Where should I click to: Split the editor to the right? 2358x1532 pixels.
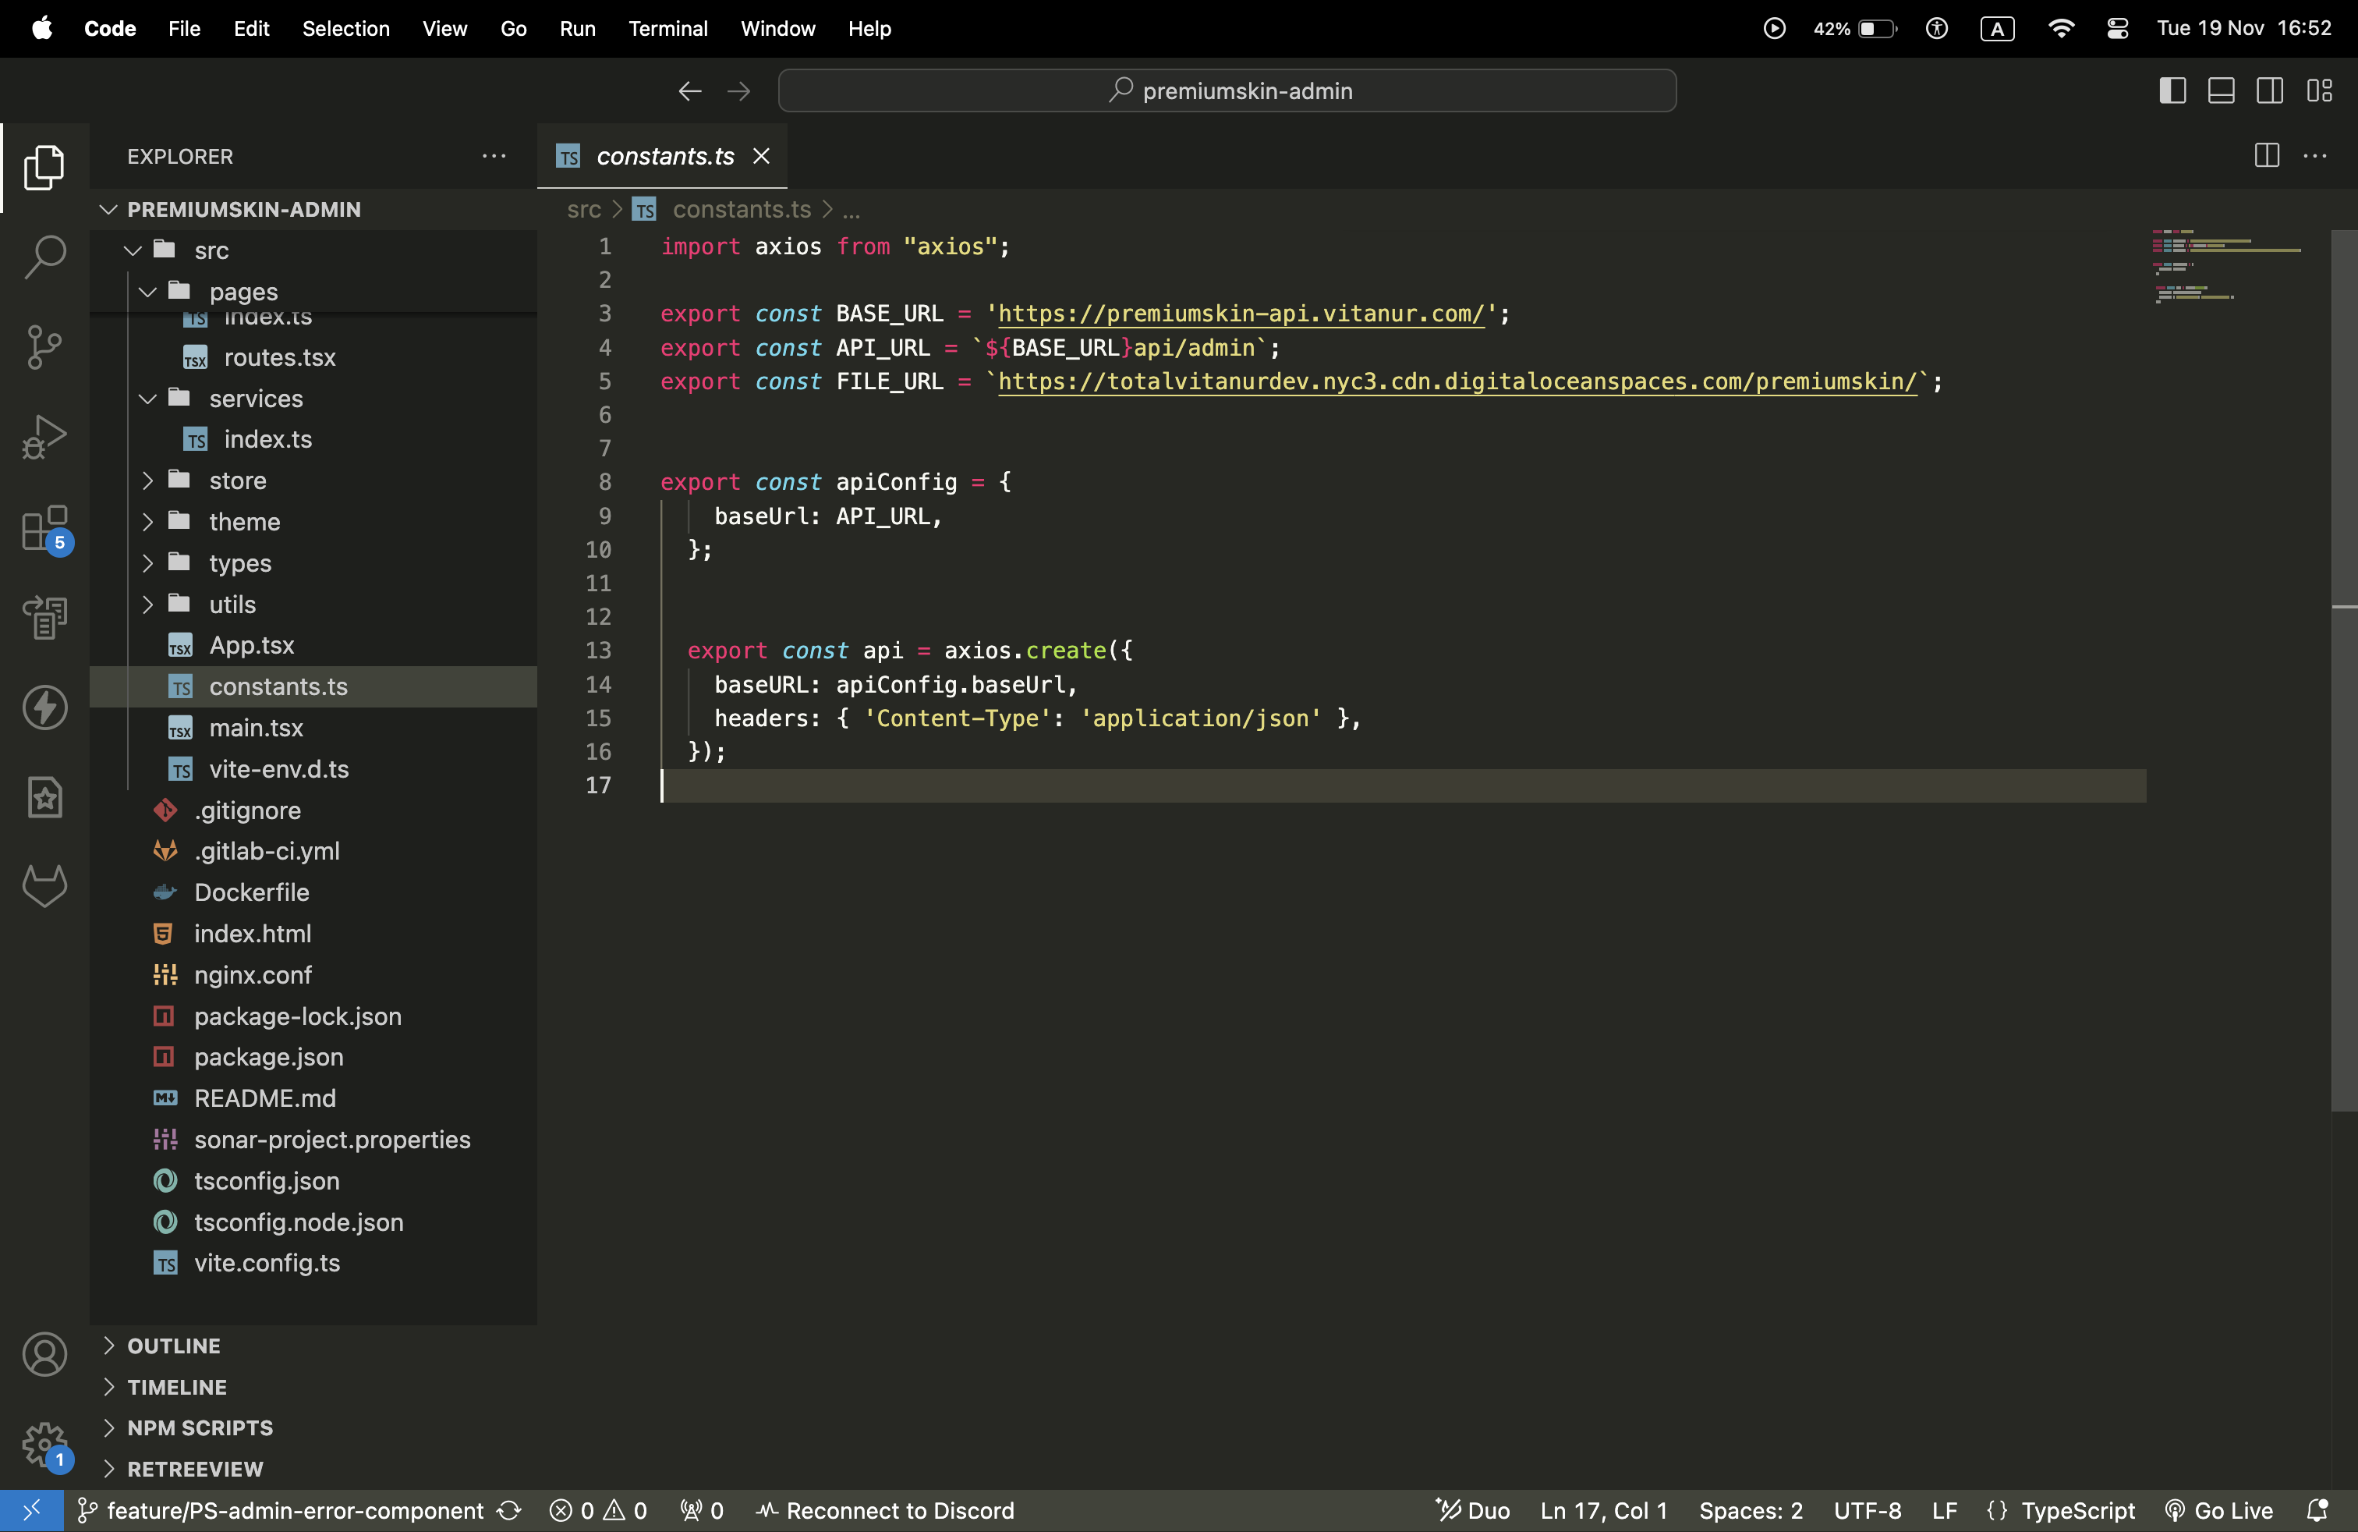[x=2267, y=155]
